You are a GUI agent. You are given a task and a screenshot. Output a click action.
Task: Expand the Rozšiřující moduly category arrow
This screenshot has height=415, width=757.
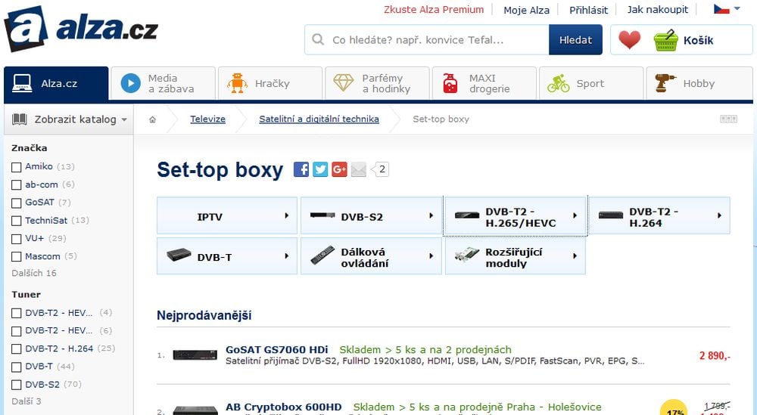tap(575, 256)
